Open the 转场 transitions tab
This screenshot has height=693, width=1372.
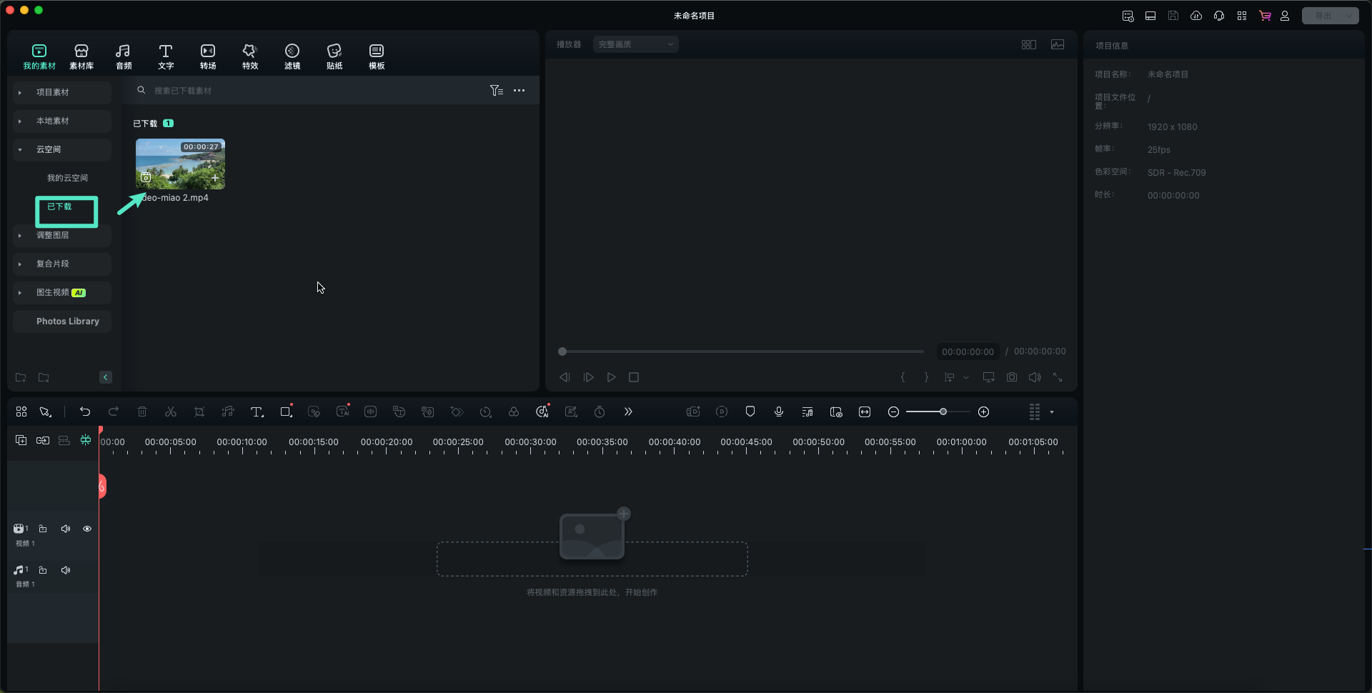tap(208, 56)
